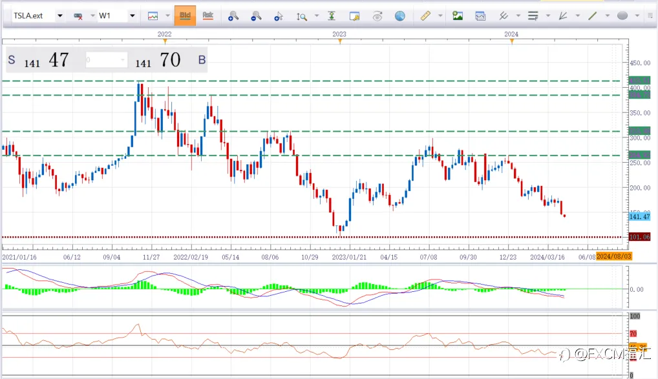Click the blue globe icon
This screenshot has height=379, width=658.
[400, 16]
